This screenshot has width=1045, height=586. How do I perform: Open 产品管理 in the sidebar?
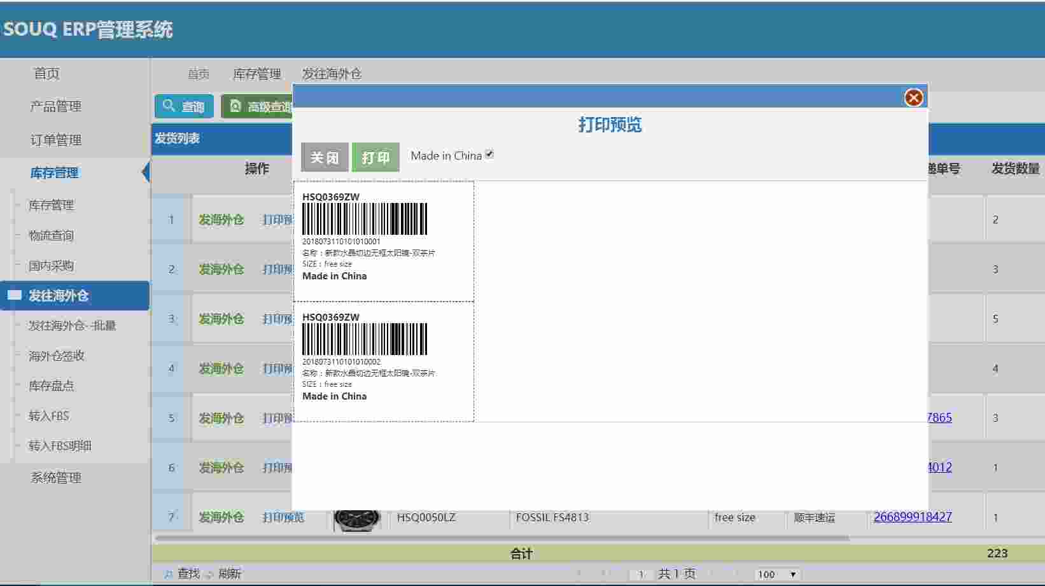coord(56,106)
